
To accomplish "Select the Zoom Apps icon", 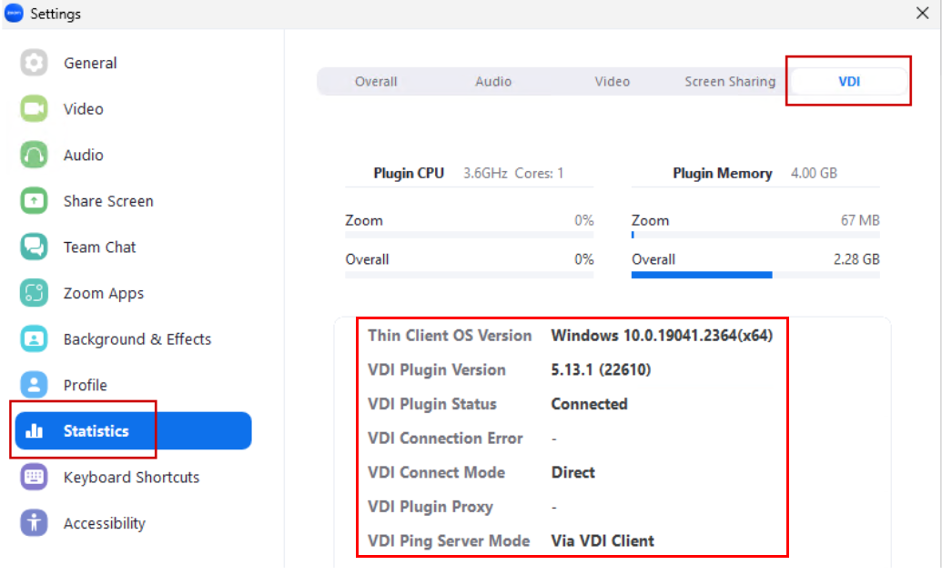I will [33, 293].
